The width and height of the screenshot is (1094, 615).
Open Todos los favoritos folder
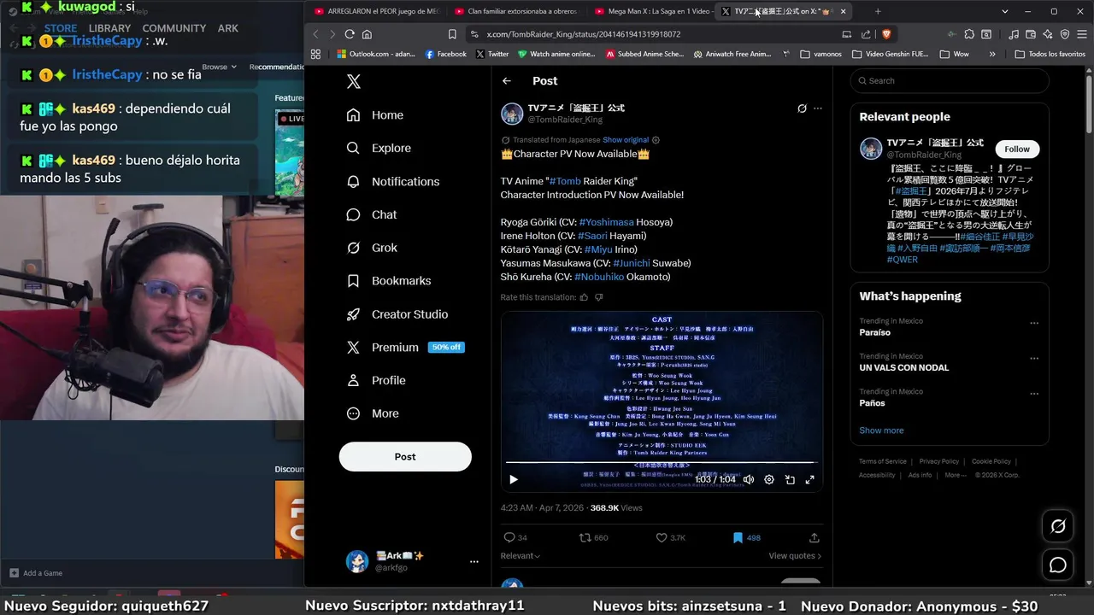tap(1050, 54)
